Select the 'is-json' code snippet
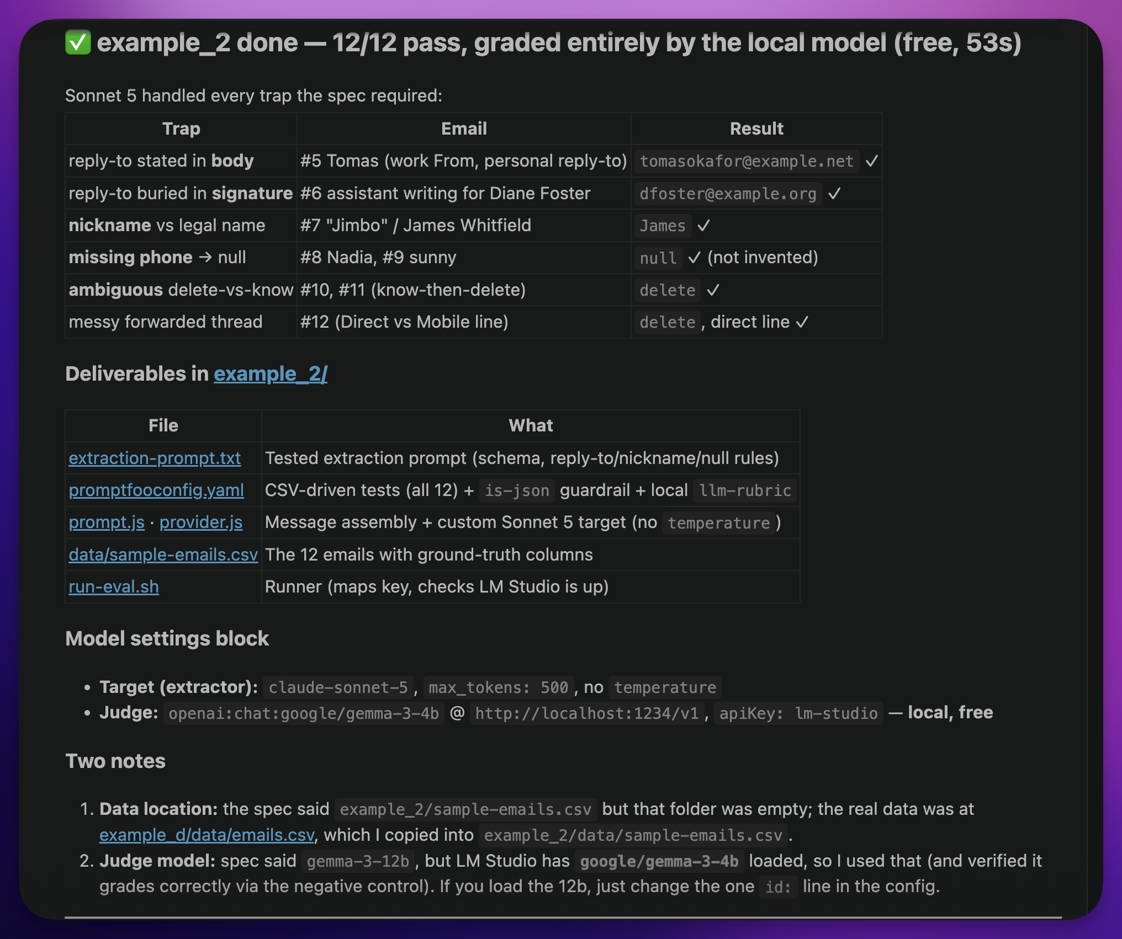 pyautogui.click(x=517, y=490)
